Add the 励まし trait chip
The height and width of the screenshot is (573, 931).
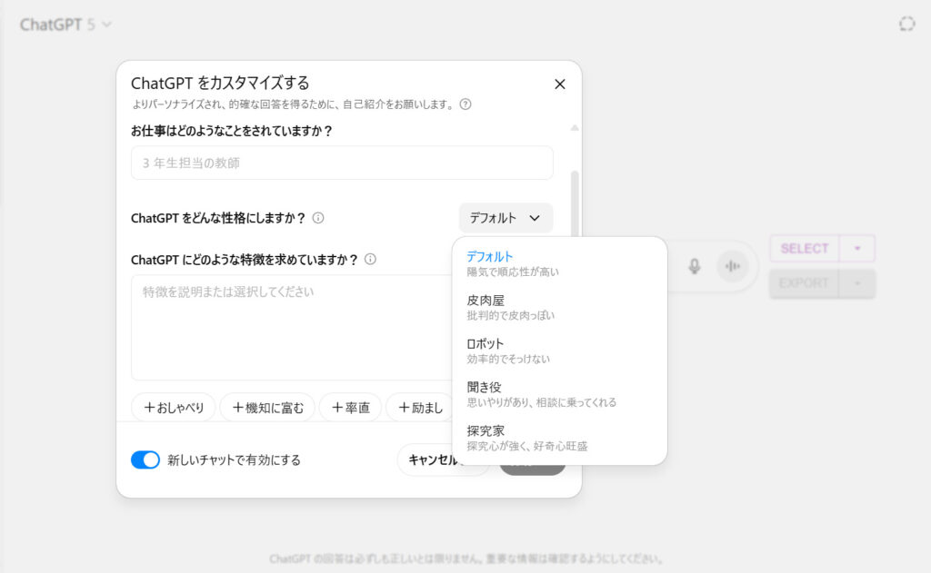(420, 408)
